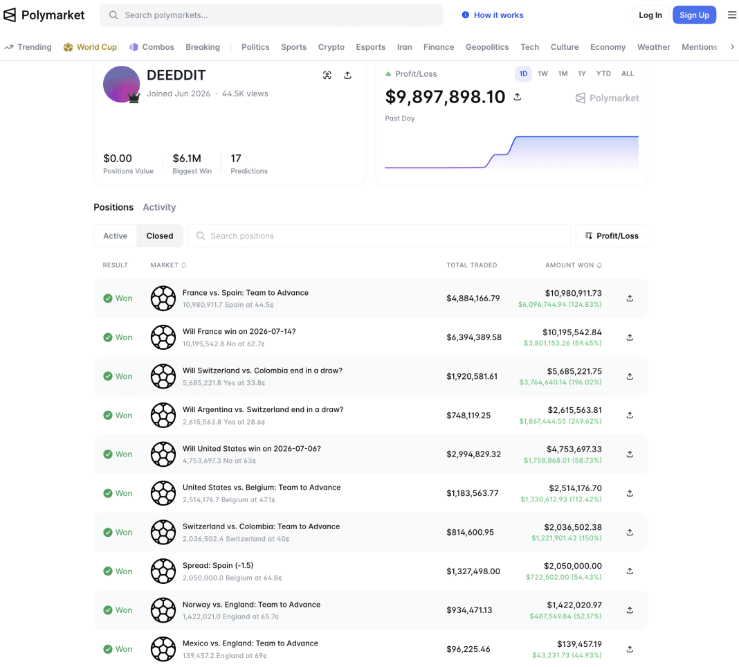
Task: Open the France vs. Spain: Team to Advance market
Action: (x=246, y=292)
